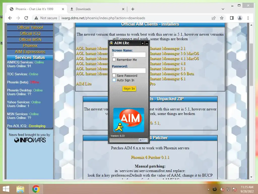Click the page vertical scrollbar thumb
This screenshot has width=258, height=194.
251,64
